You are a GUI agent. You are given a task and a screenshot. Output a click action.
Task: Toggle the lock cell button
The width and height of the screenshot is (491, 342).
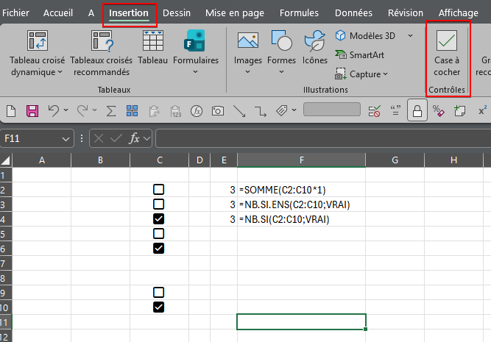(x=417, y=111)
